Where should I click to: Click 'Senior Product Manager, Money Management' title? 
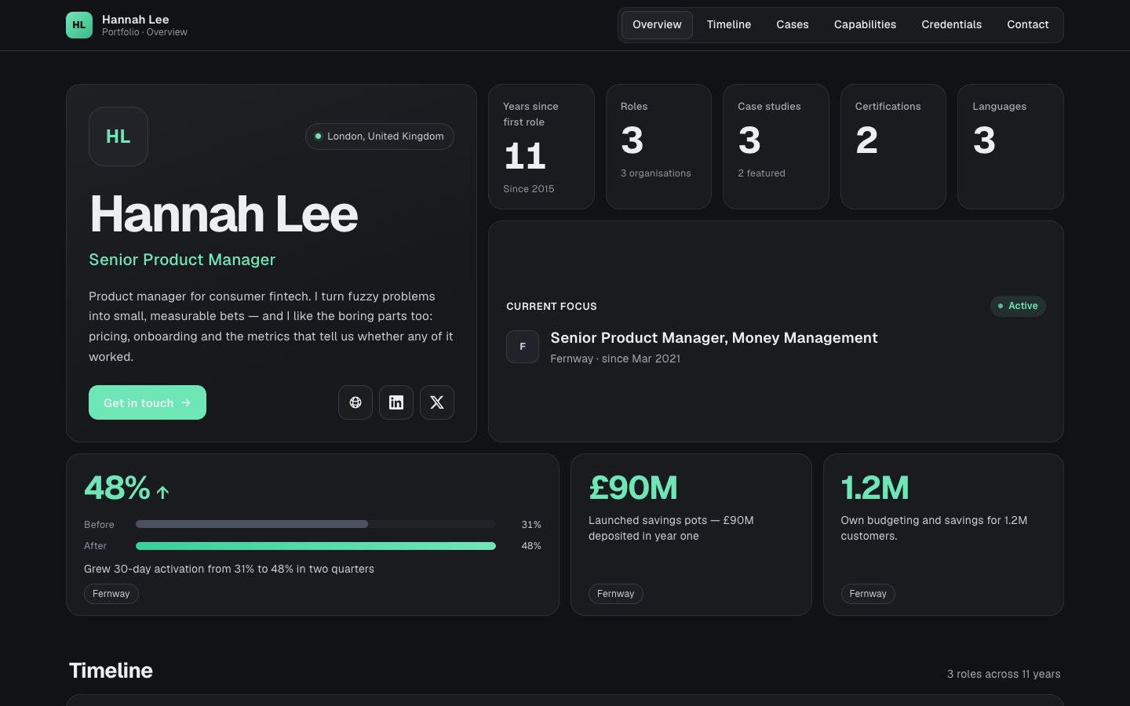point(714,338)
